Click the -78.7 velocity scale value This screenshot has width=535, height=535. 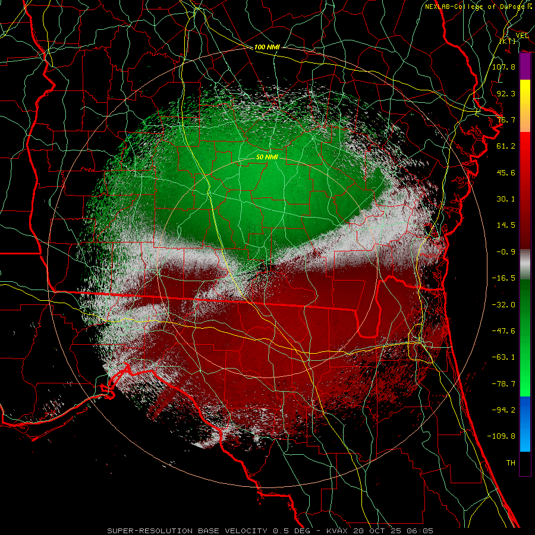503,384
